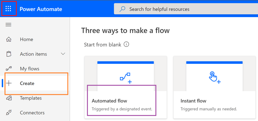Go to Home in the sidebar
Screen dimensions: 258x121
(x=26, y=39)
